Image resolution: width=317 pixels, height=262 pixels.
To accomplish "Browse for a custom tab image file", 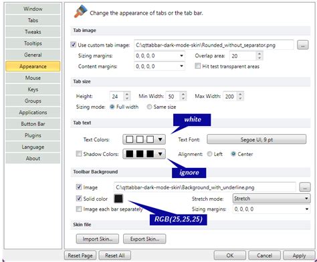I will (x=303, y=45).
